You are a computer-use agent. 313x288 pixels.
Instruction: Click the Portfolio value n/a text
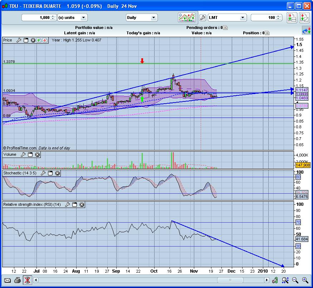94,28
